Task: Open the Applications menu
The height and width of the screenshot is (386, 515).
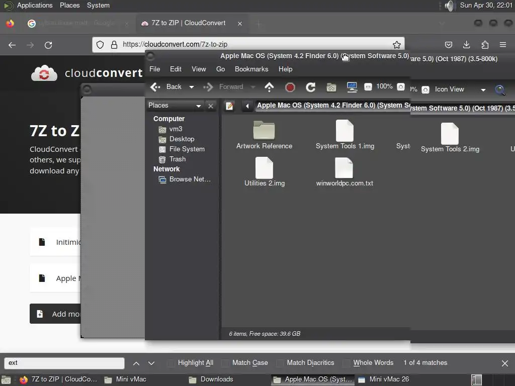Action: tap(35, 5)
